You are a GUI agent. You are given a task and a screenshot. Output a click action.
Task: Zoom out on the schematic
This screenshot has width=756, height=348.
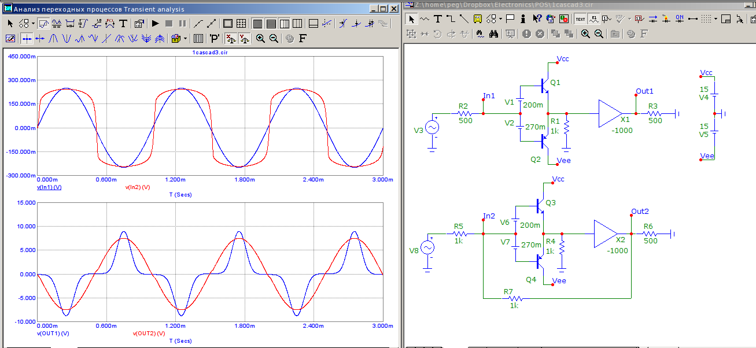pos(599,34)
